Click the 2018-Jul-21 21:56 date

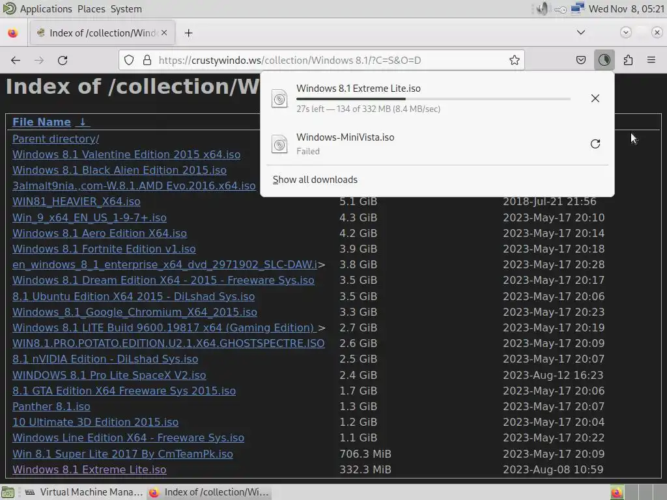point(550,202)
